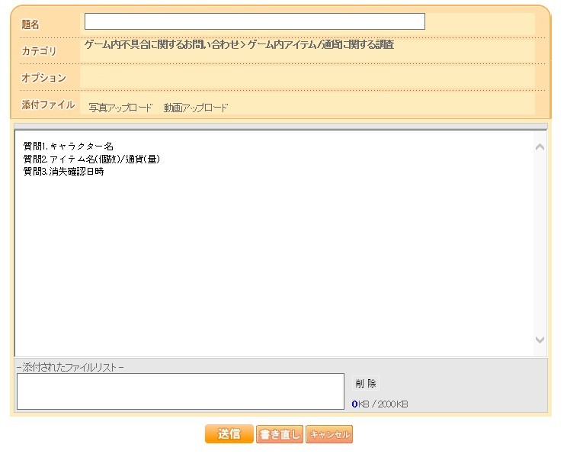Click the scroll down arrow in message area
This screenshot has width=567, height=454.
540,340
